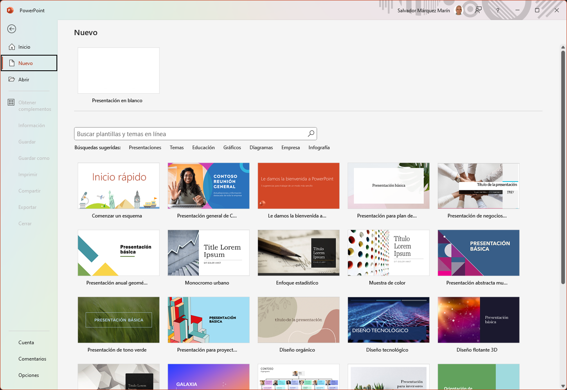Open the Opciones page
This screenshot has width=567, height=390.
[29, 375]
